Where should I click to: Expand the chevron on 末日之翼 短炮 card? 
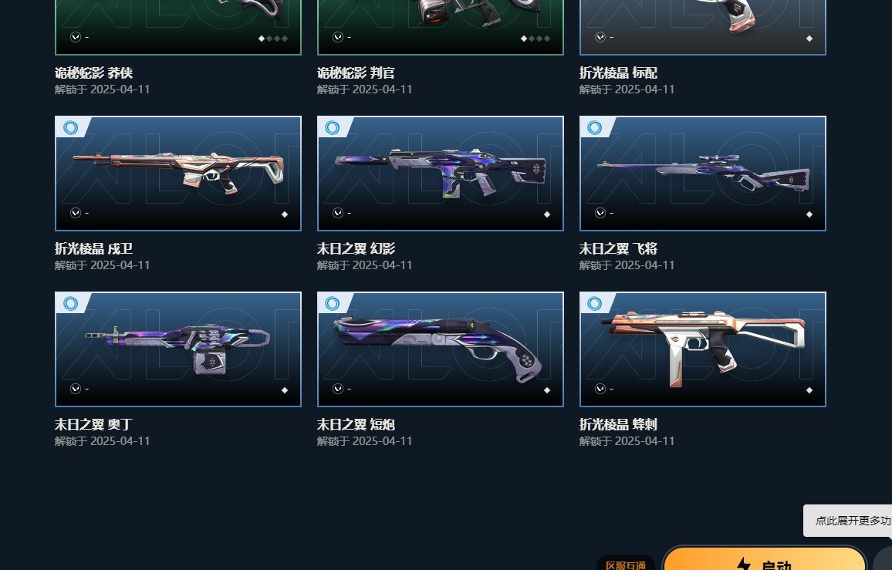338,389
